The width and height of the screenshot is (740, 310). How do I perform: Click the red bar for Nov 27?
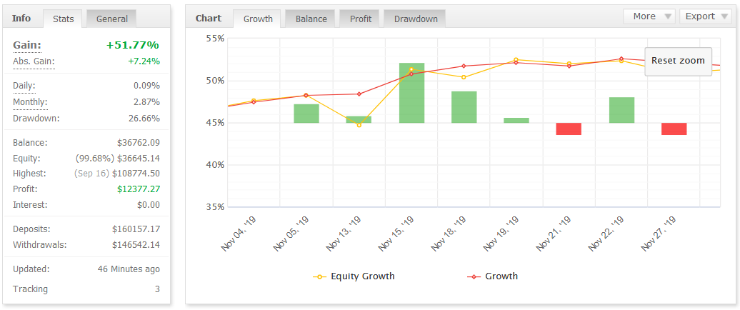tap(674, 129)
